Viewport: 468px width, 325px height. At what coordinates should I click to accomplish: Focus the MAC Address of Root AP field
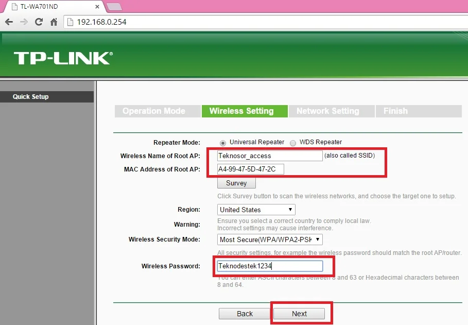click(x=250, y=169)
